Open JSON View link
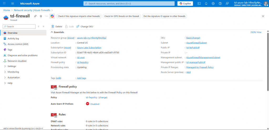This screenshot has height=130, width=269. tap(256, 32)
